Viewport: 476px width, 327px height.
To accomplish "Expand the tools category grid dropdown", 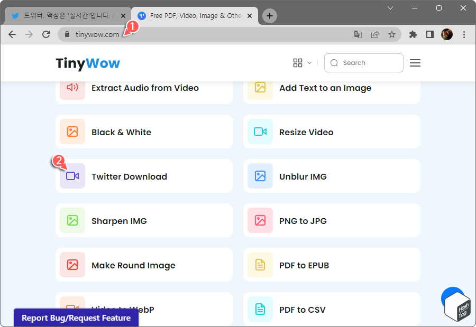I will [x=301, y=63].
